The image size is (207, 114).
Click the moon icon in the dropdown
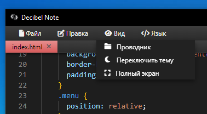coord(107,60)
